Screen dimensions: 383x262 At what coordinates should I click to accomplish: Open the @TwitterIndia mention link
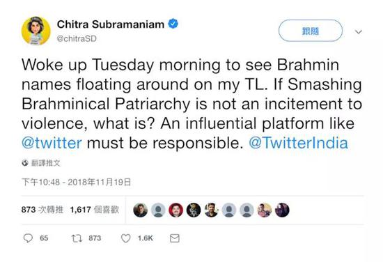[299, 143]
